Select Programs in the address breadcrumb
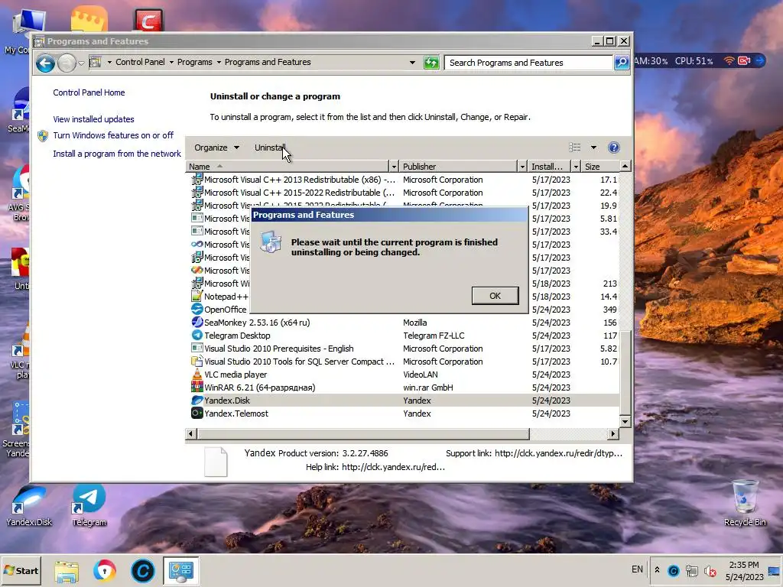This screenshot has width=783, height=587. point(195,62)
